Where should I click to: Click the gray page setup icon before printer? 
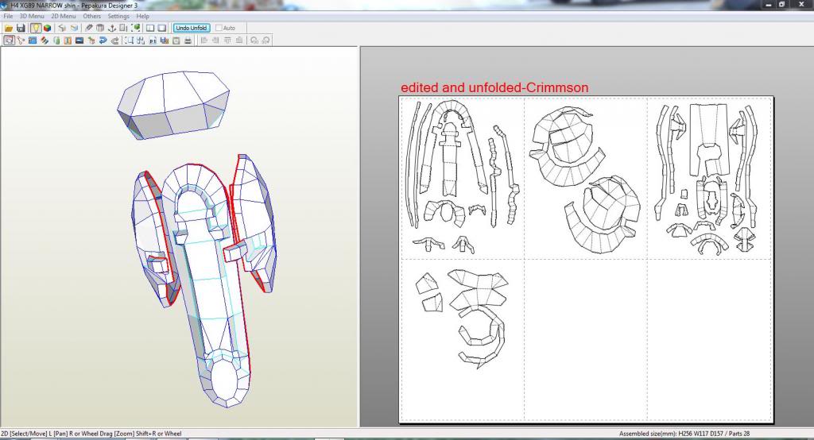[176, 41]
